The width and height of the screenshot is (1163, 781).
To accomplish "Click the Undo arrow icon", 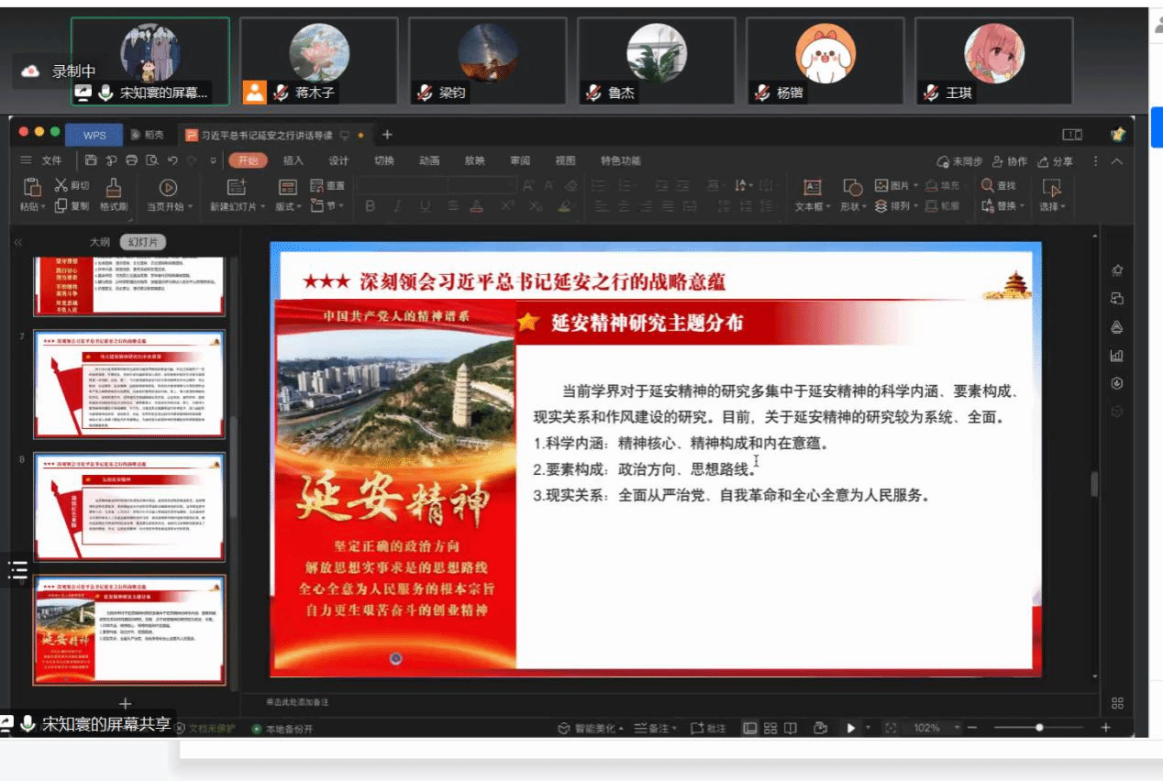I will tap(172, 160).
